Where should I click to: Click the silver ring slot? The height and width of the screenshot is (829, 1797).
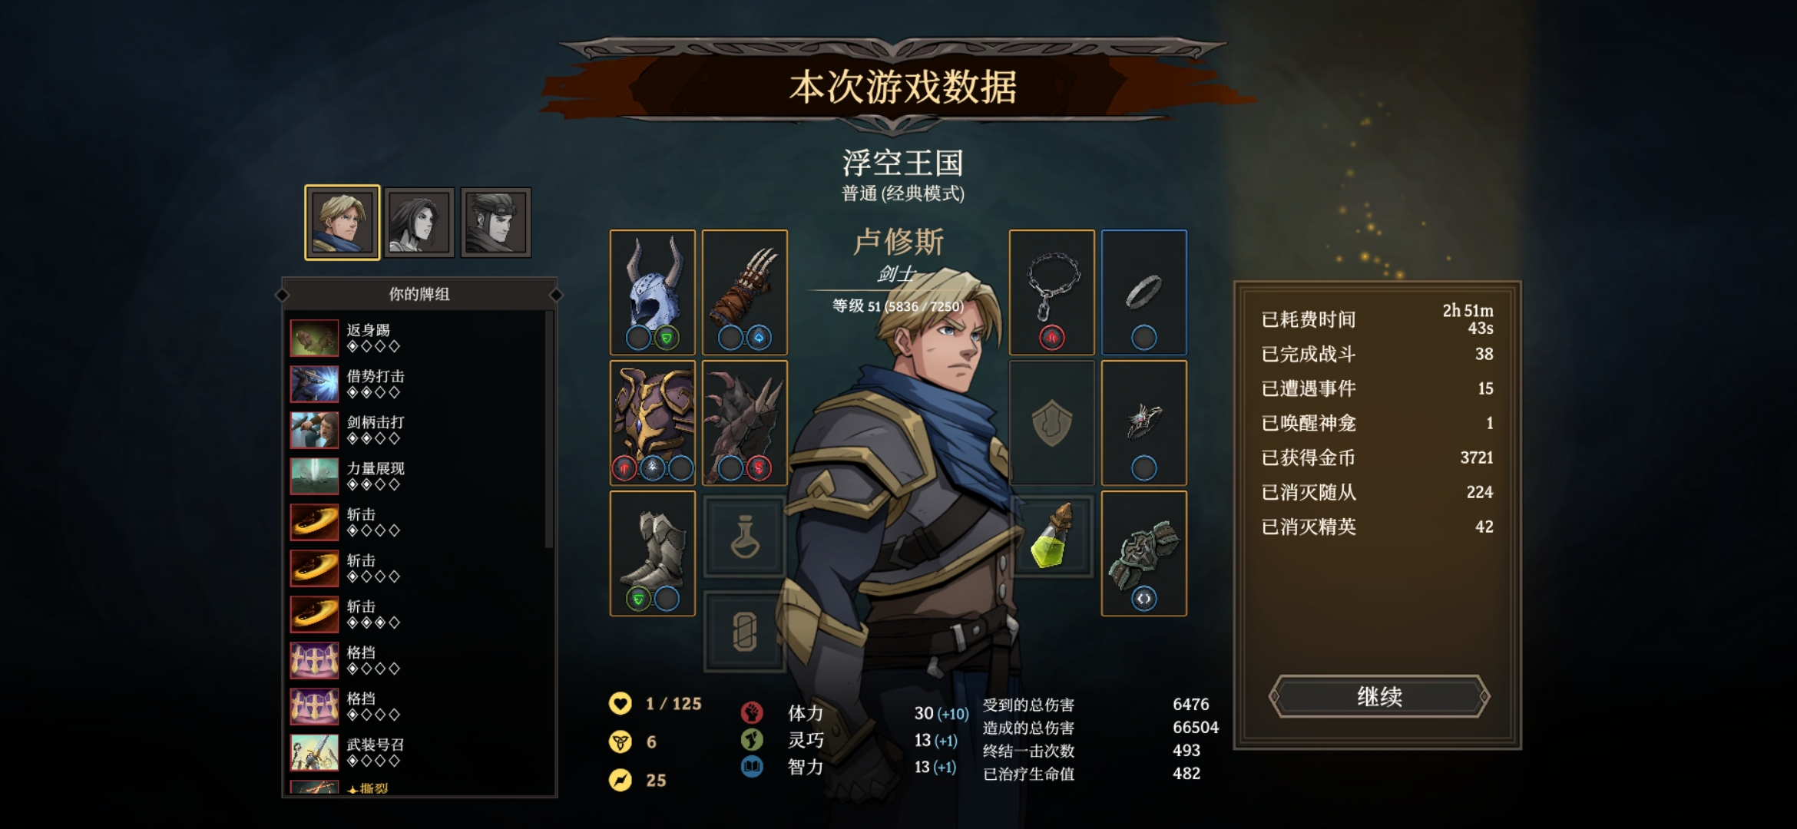[1144, 292]
